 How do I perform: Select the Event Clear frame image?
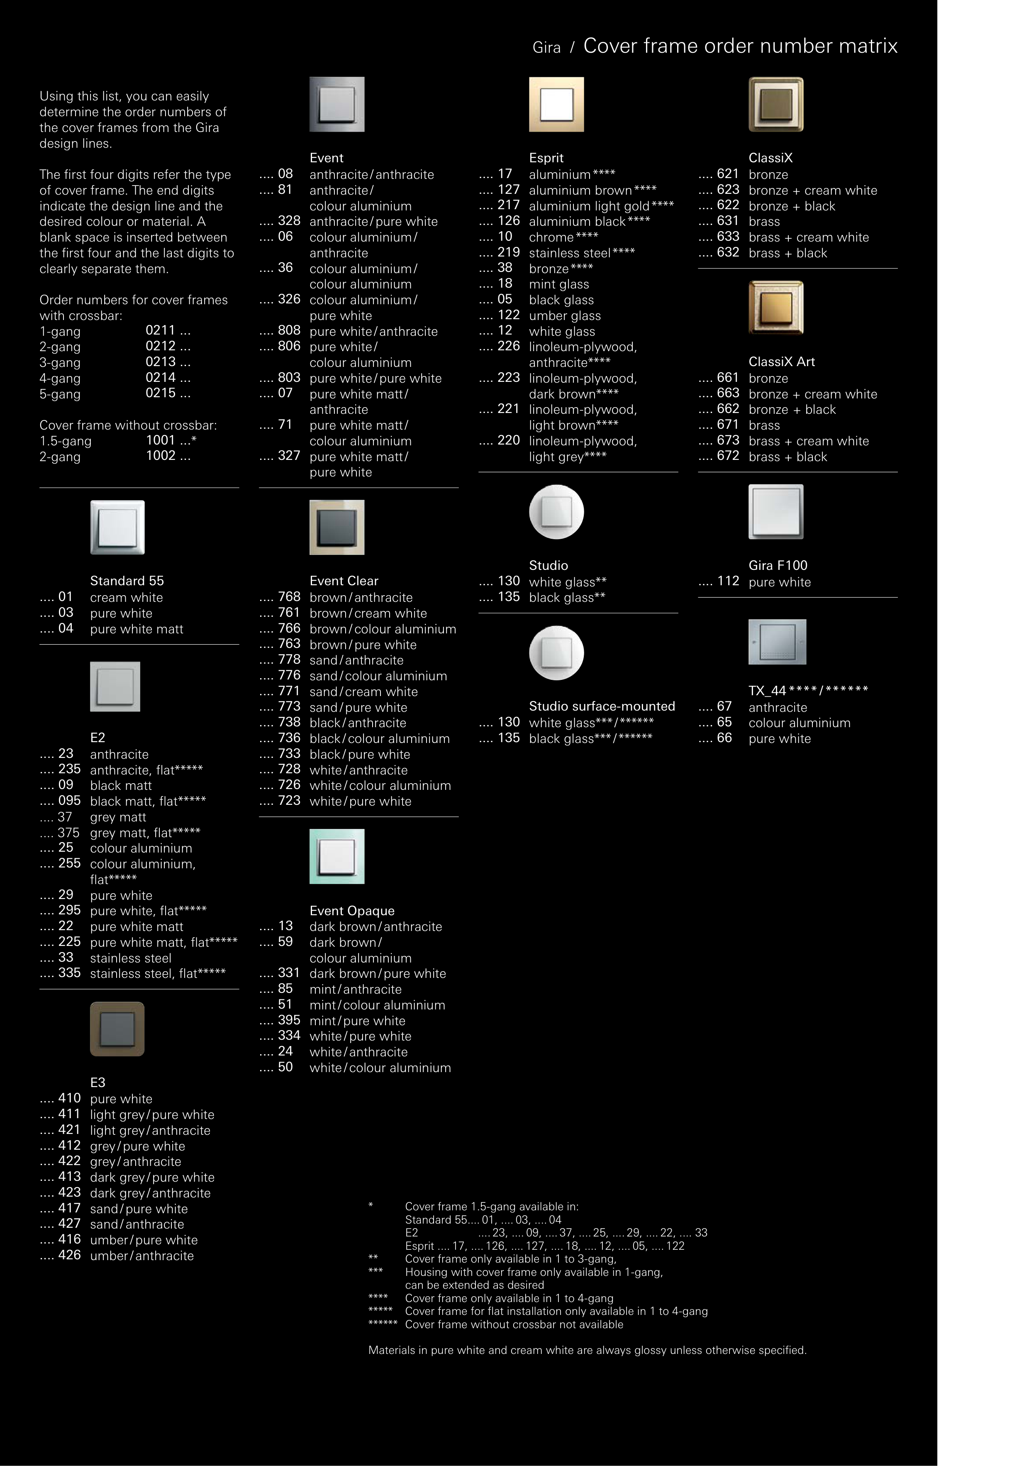336,527
